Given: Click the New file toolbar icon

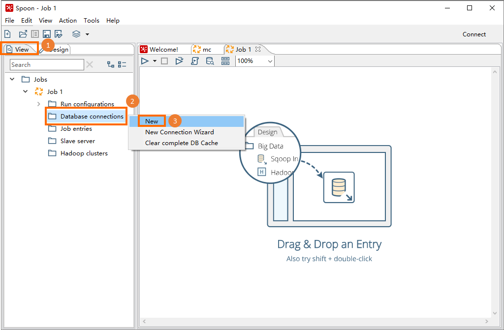Looking at the screenshot, I should tap(7, 34).
